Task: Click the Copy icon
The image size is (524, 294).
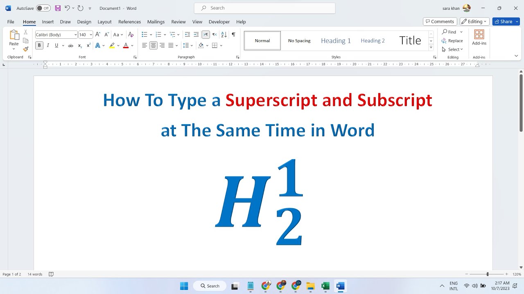Action: (x=26, y=40)
